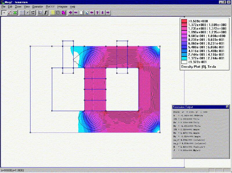
Task: Close the Femmview Output window
Action: point(227,107)
